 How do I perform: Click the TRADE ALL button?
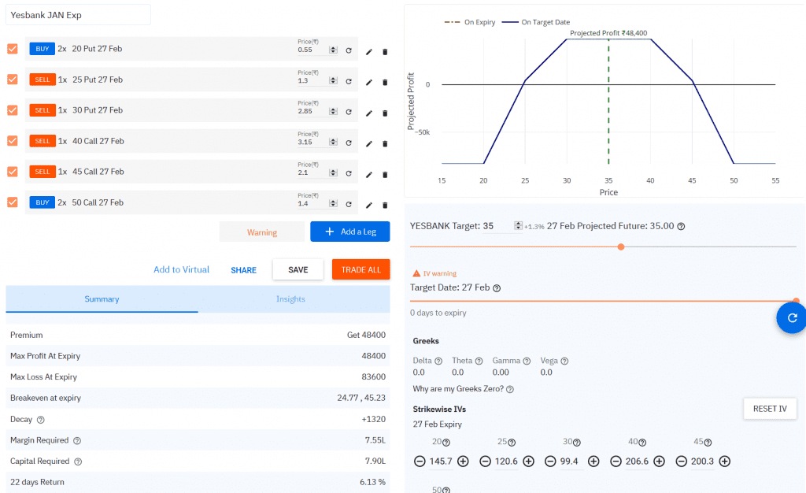pos(360,269)
